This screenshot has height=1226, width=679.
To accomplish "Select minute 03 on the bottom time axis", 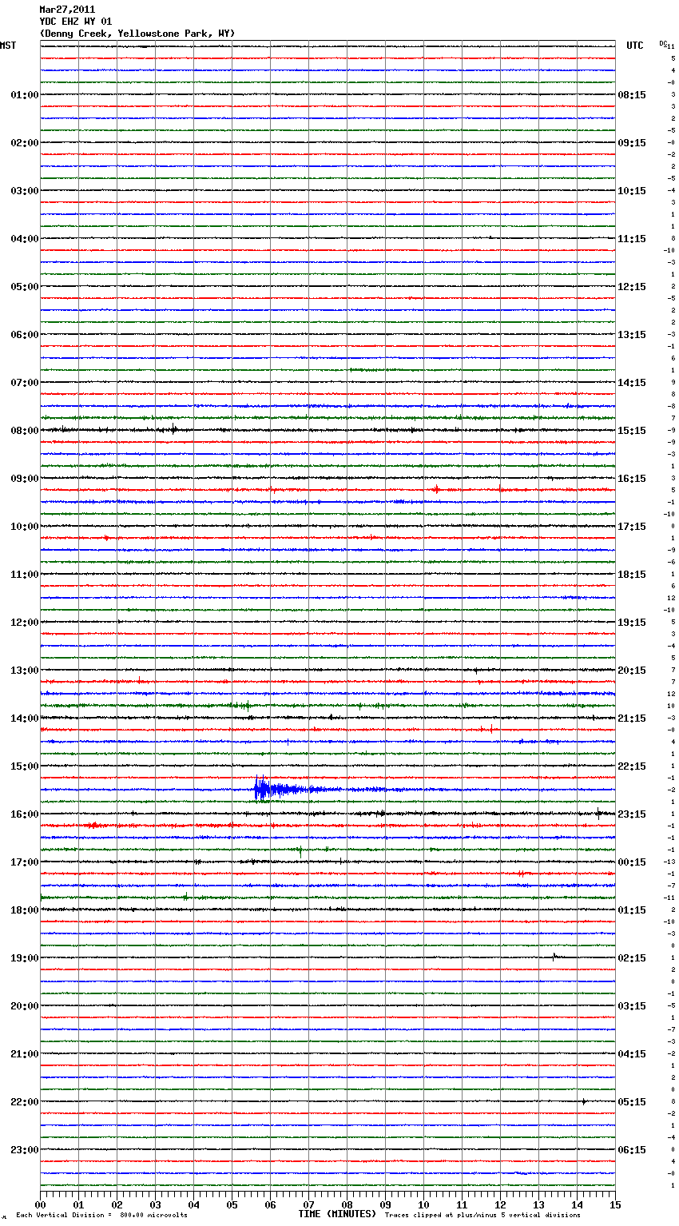I will (155, 1204).
